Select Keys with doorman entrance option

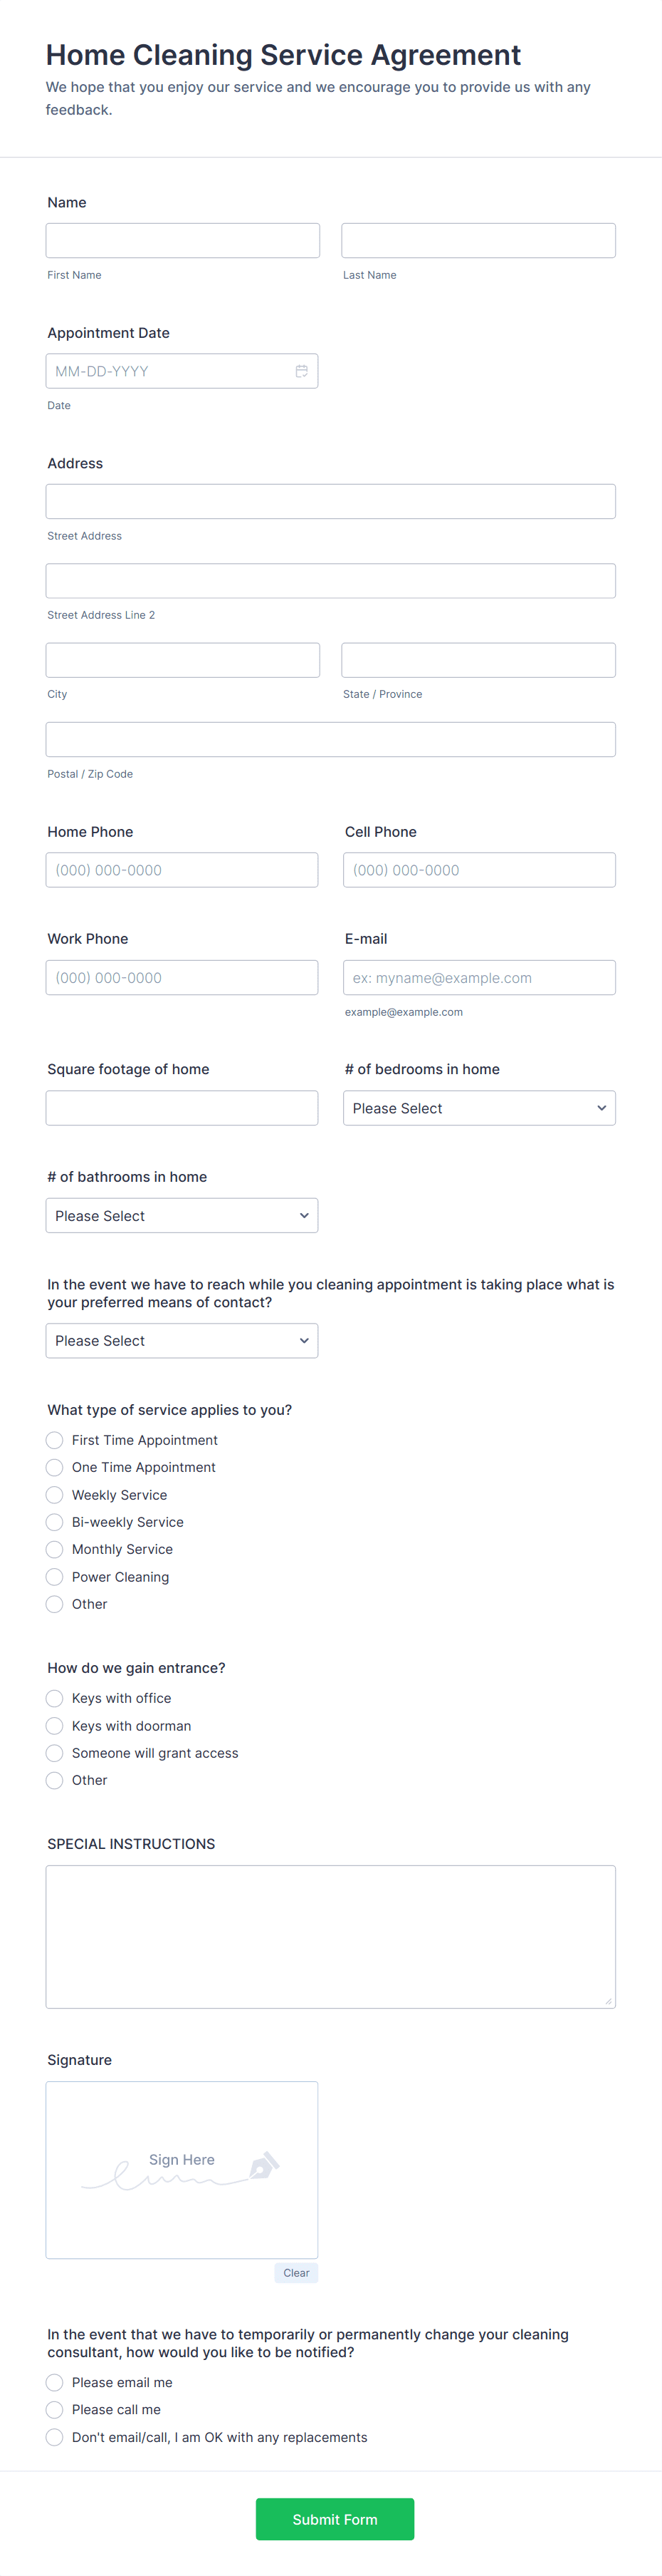pyautogui.click(x=54, y=1725)
